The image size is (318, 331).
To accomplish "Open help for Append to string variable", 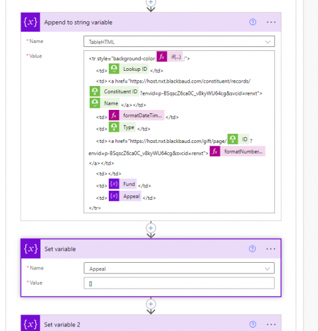I will [253, 22].
